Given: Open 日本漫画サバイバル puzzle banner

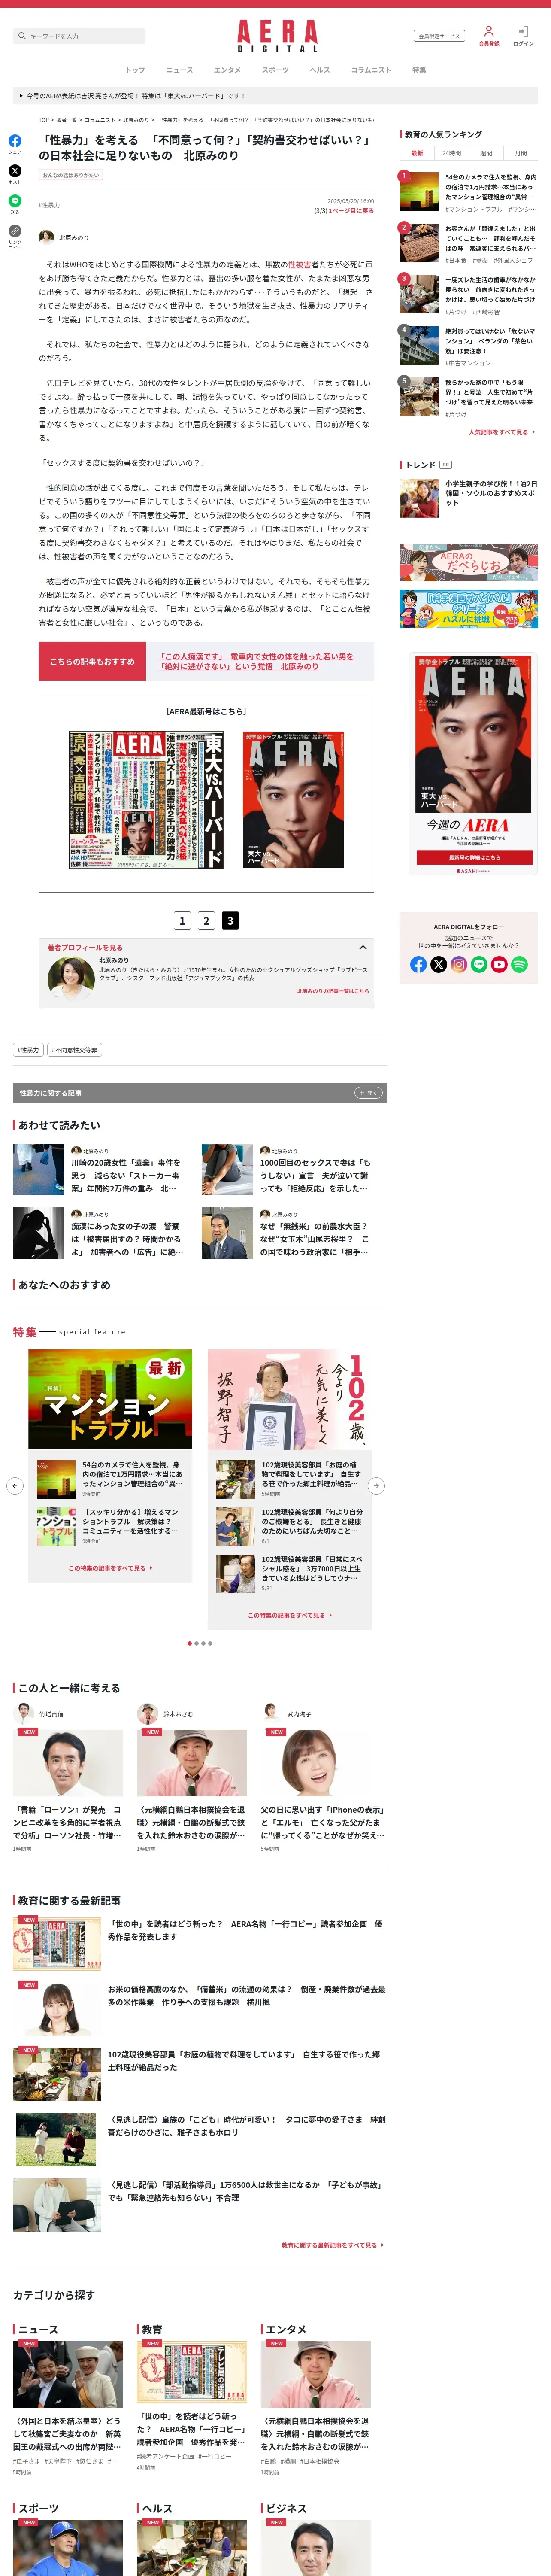Looking at the screenshot, I should [469, 609].
